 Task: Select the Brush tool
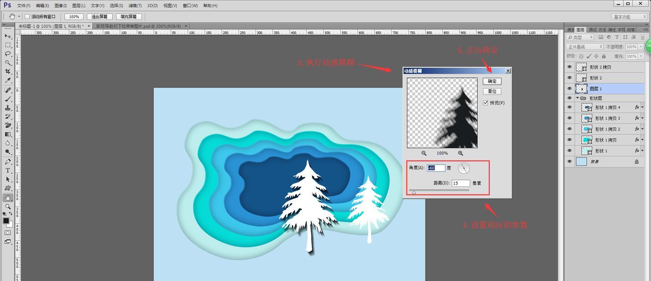pos(7,99)
